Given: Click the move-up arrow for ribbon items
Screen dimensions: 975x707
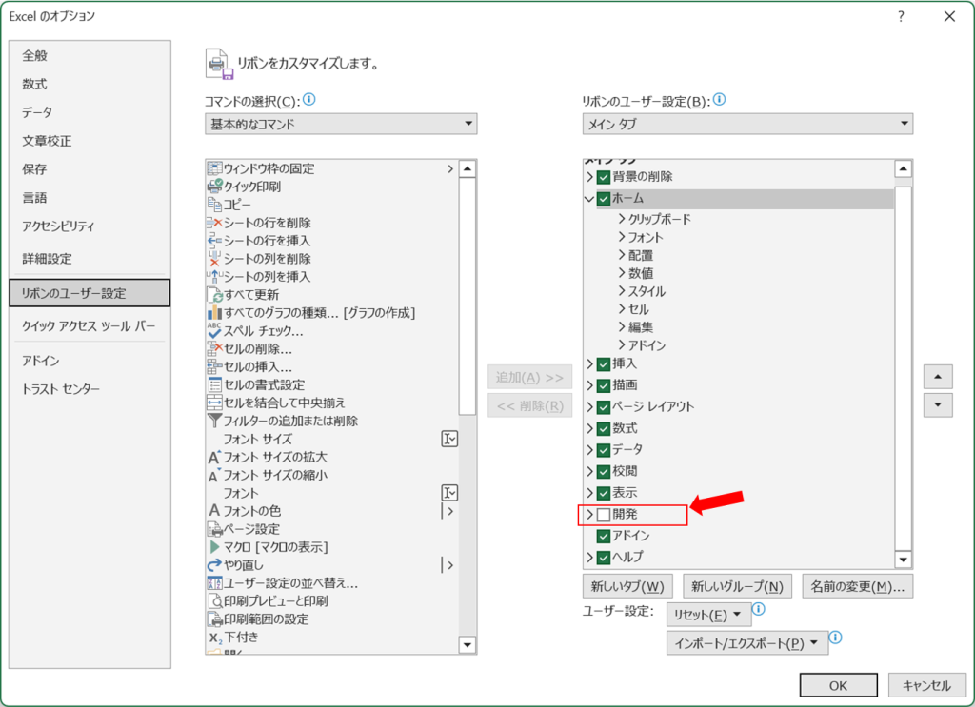Looking at the screenshot, I should [938, 377].
